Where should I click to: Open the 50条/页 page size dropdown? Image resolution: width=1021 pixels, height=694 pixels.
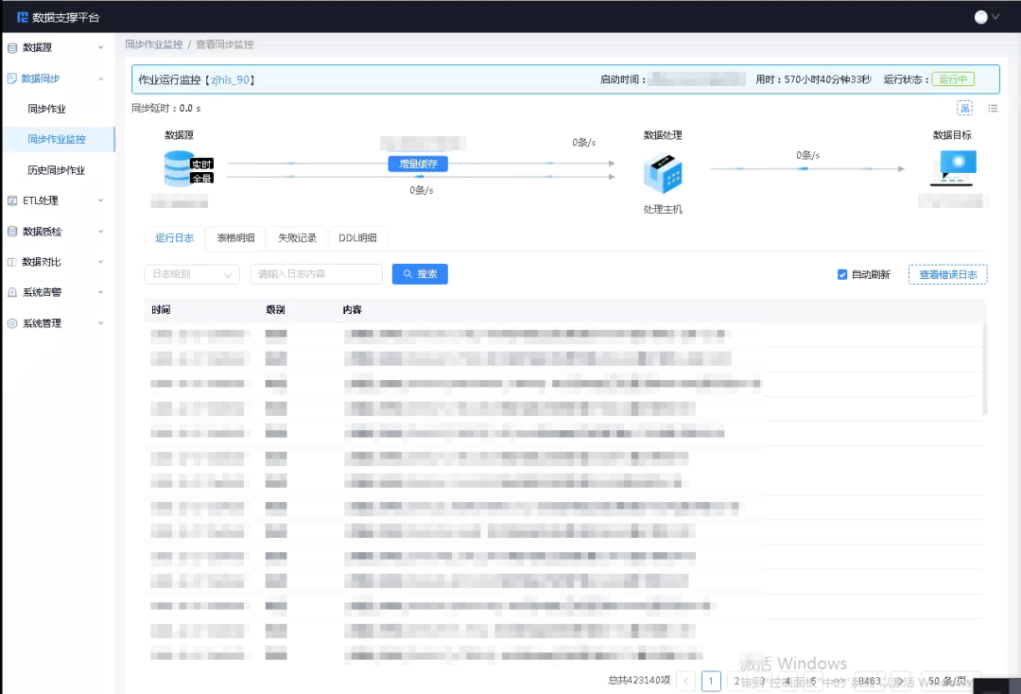pyautogui.click(x=951, y=681)
